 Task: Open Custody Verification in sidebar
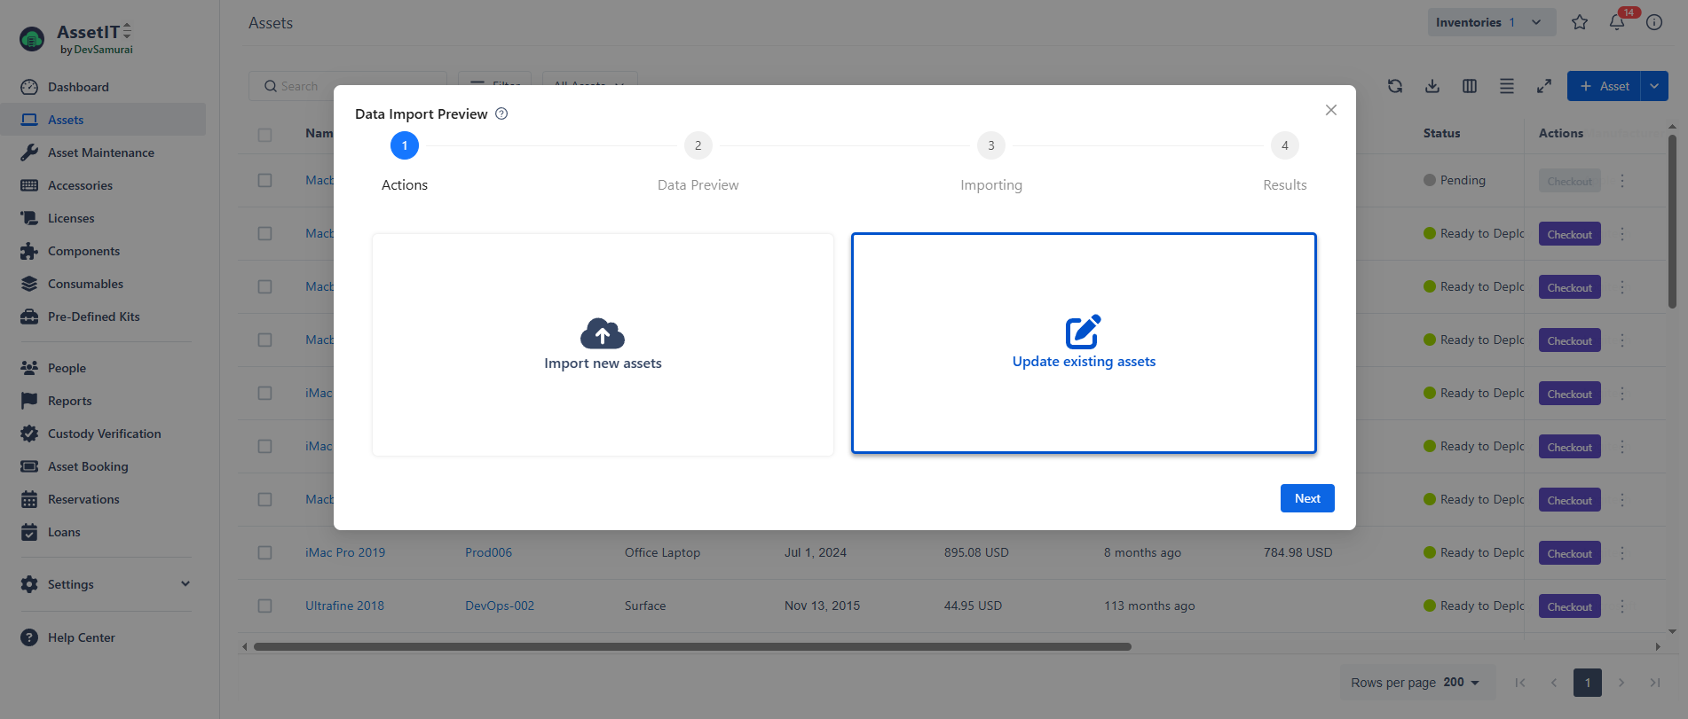[x=104, y=434]
